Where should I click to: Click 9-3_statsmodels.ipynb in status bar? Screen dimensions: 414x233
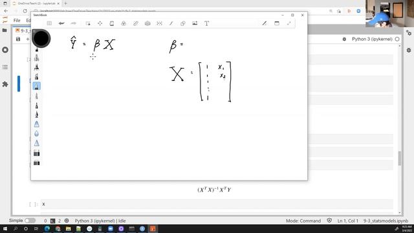(x=386, y=221)
